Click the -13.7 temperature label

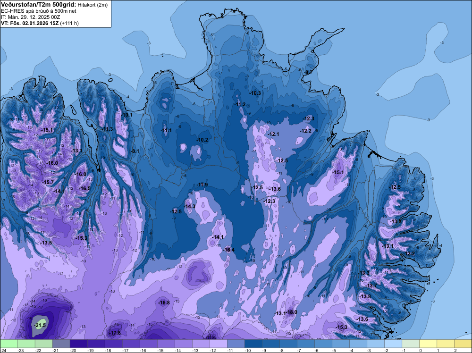(371, 286)
